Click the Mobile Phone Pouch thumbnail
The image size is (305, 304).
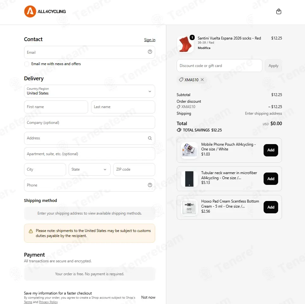[189, 150]
